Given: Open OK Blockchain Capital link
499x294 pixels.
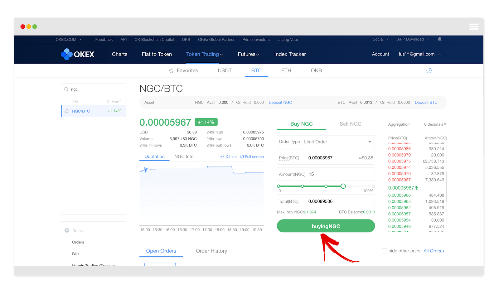Looking at the screenshot, I should coord(154,40).
